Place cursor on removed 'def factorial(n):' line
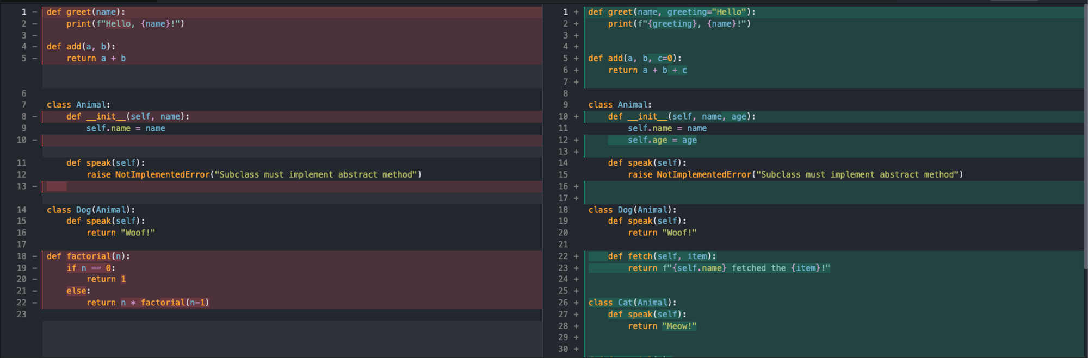This screenshot has width=1088, height=358. [x=88, y=256]
